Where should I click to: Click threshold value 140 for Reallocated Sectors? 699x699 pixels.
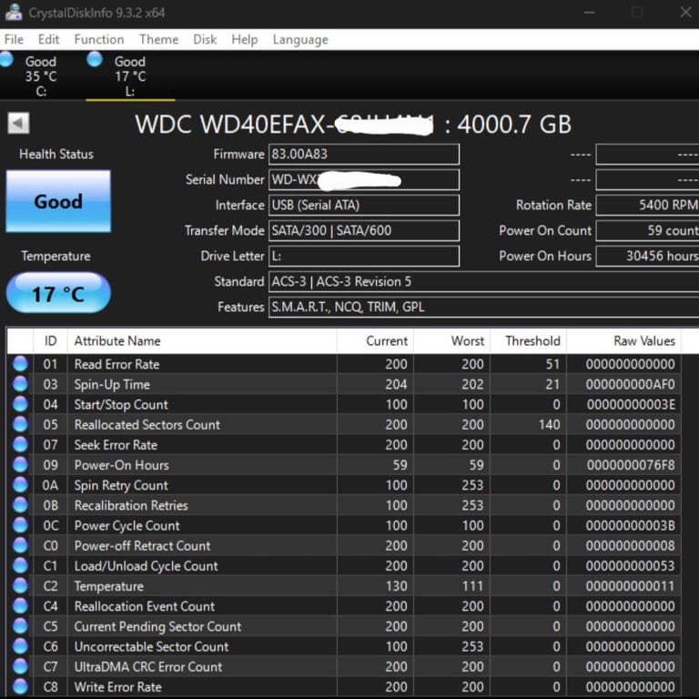coord(549,424)
